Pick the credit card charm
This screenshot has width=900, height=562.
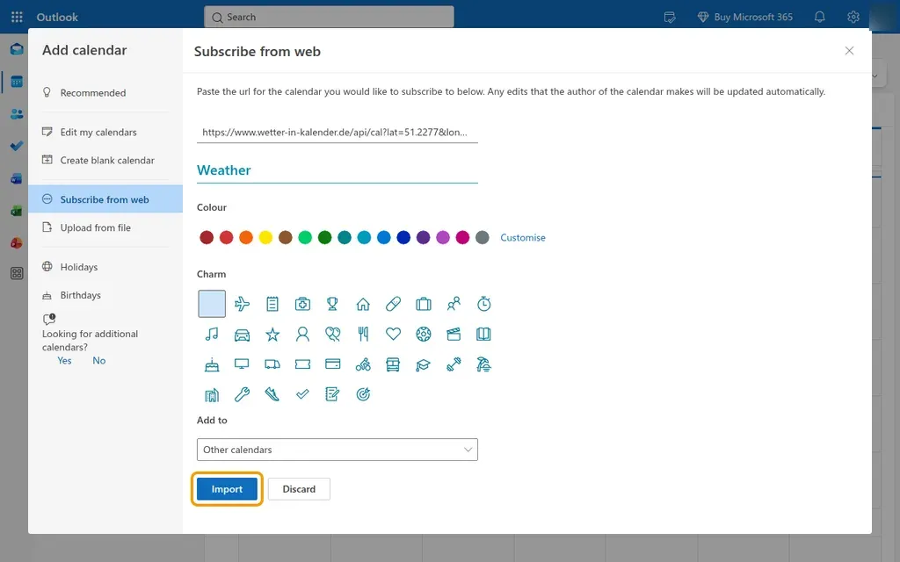pos(332,364)
